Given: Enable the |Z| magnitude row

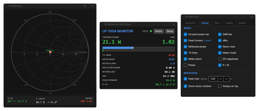Looking at the screenshot, I should (x=220, y=59).
